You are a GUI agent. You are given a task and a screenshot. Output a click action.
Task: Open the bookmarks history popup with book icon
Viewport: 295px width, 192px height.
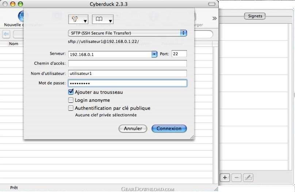pyautogui.click(x=103, y=19)
